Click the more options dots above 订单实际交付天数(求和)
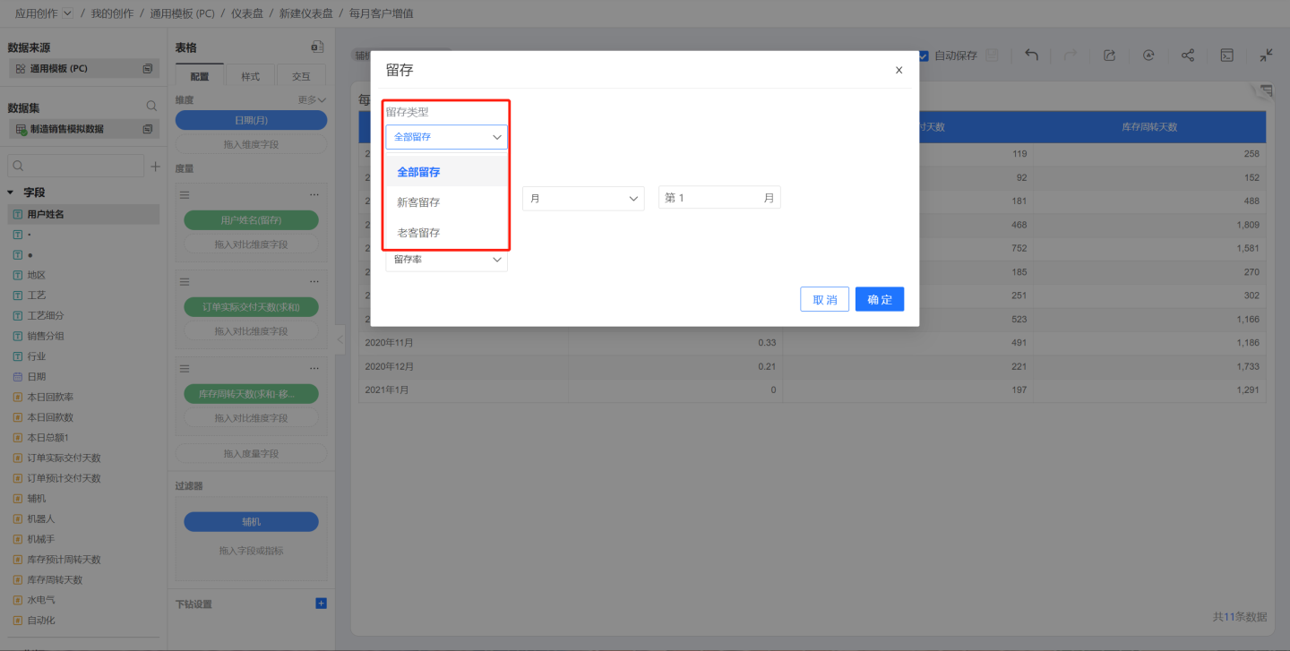Screen dimensions: 1290x651 pyautogui.click(x=314, y=281)
